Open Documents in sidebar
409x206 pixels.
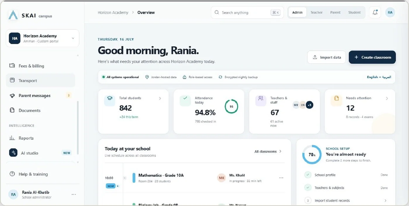(x=40, y=110)
